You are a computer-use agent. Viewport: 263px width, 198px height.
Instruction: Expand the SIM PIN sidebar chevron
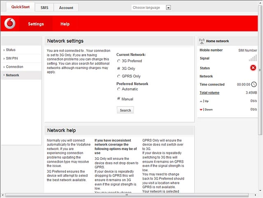point(4,58)
